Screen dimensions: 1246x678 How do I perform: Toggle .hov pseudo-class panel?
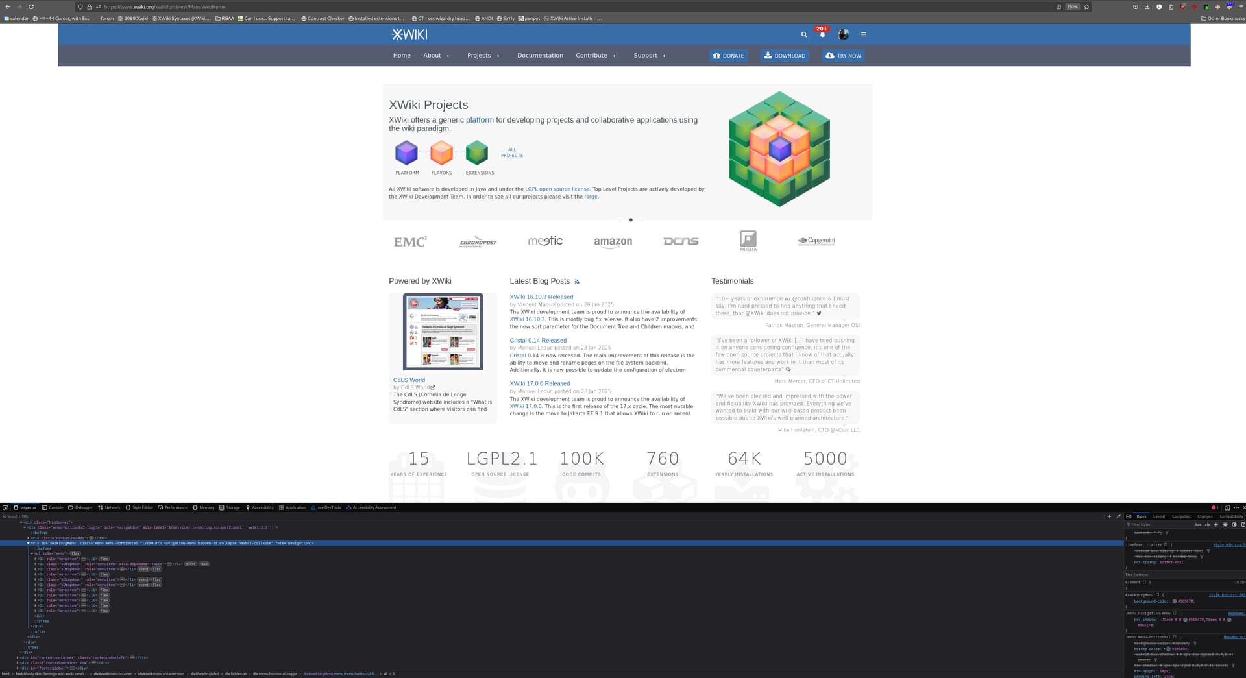coord(1198,524)
